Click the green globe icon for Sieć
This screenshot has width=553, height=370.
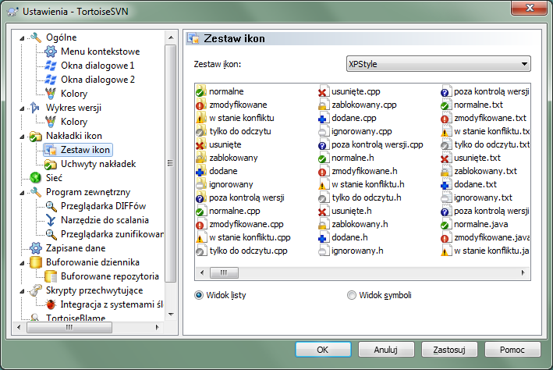36,178
